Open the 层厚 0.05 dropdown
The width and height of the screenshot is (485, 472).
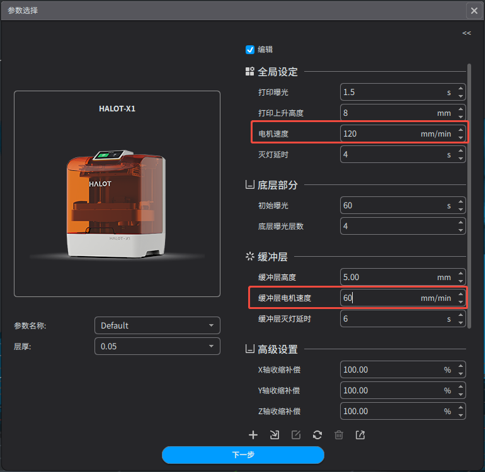(x=157, y=346)
